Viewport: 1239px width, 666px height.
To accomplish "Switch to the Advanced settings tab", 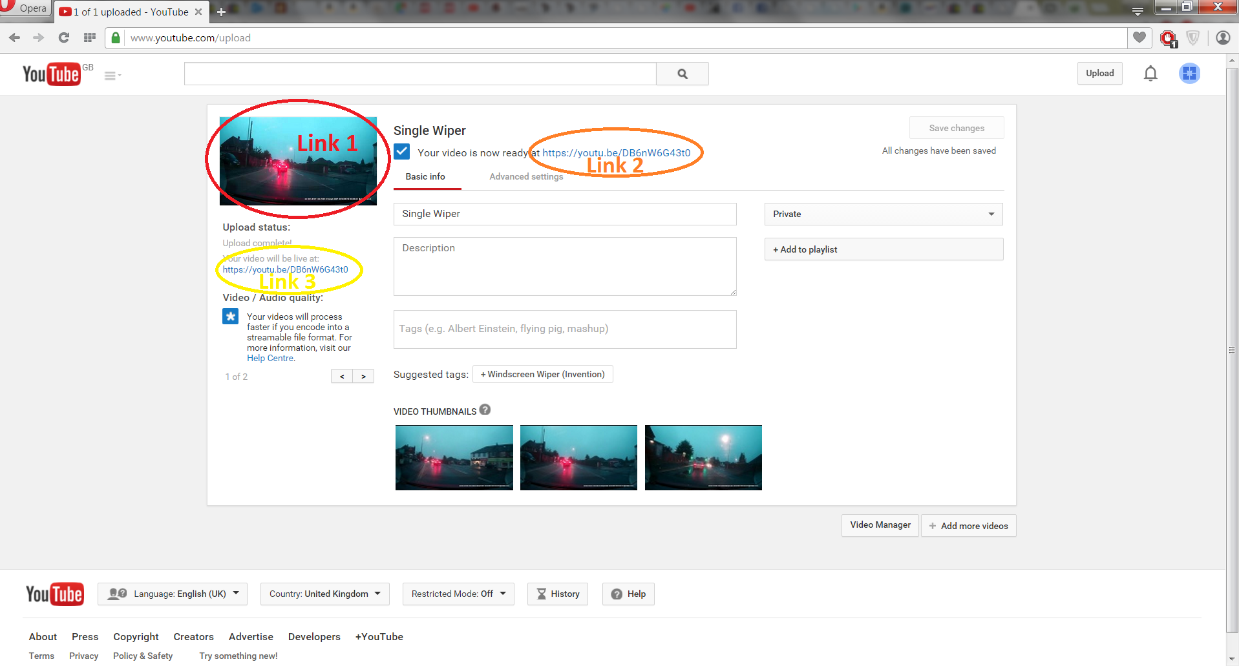I will point(525,176).
